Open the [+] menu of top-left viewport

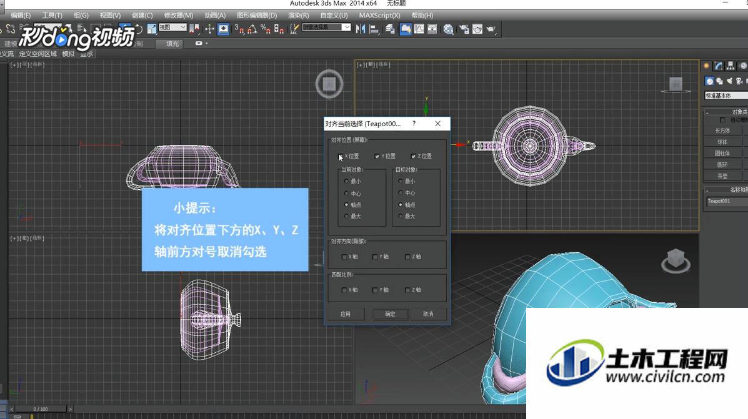[15, 64]
